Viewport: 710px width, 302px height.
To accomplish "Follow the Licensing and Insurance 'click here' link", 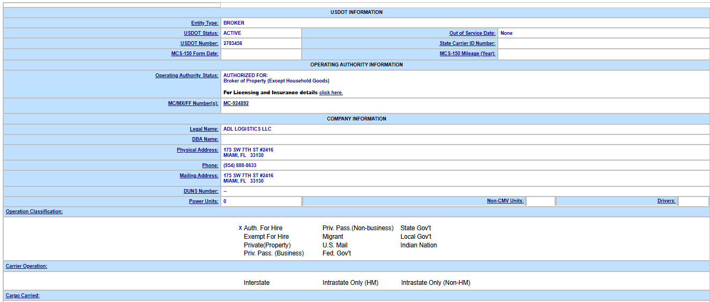I will 331,93.
